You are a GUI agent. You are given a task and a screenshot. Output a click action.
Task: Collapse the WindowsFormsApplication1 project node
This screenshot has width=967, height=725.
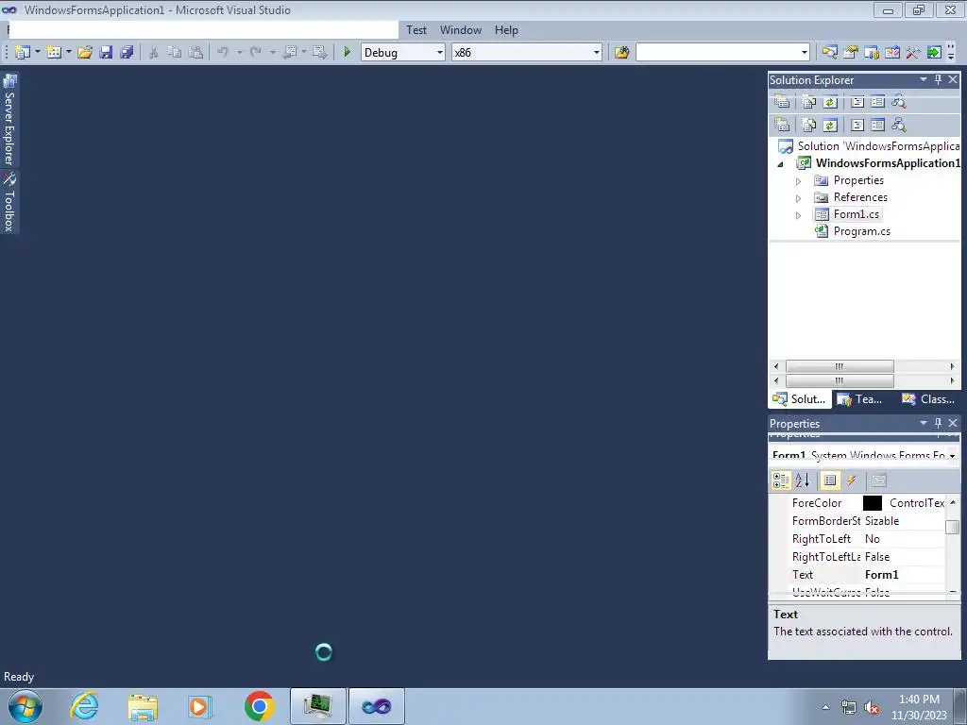coord(781,164)
